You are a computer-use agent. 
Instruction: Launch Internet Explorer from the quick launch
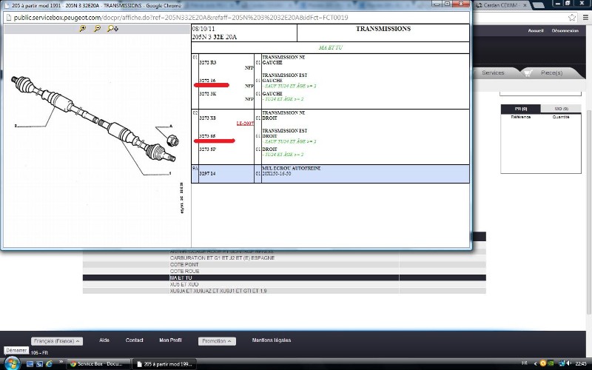[x=49, y=364]
